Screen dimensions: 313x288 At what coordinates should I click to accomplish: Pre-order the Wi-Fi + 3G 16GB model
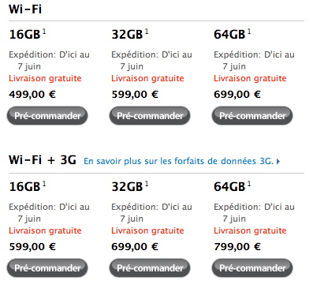[x=47, y=268]
